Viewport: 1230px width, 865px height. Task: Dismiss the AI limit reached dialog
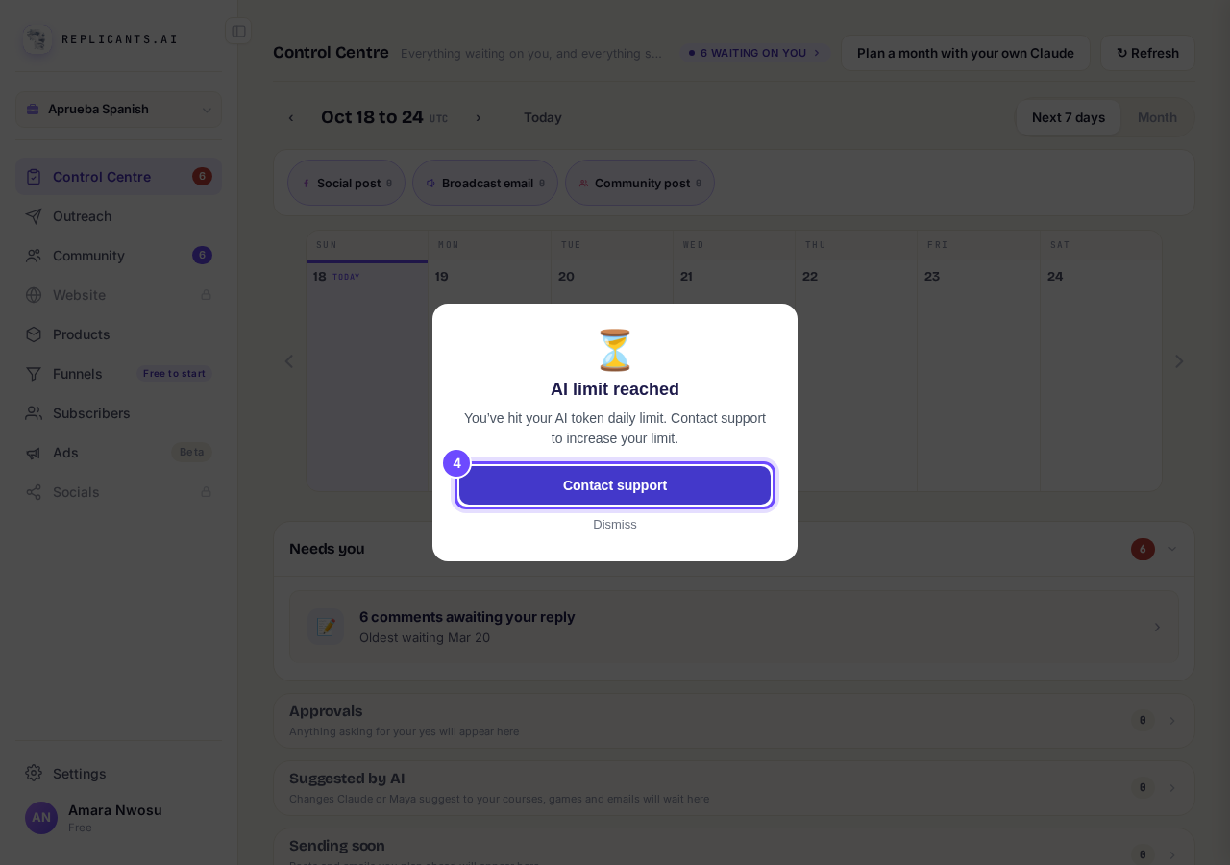pos(615,525)
